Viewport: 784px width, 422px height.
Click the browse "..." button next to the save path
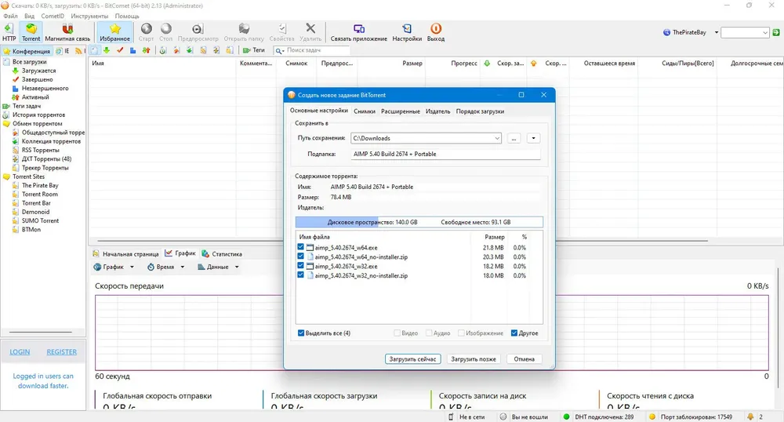tap(514, 139)
